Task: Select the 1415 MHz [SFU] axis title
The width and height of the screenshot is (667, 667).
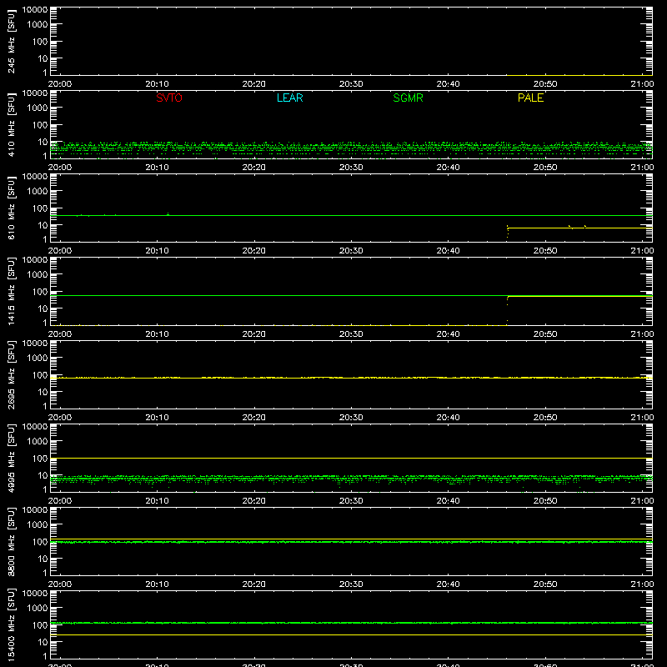Action: point(11,292)
